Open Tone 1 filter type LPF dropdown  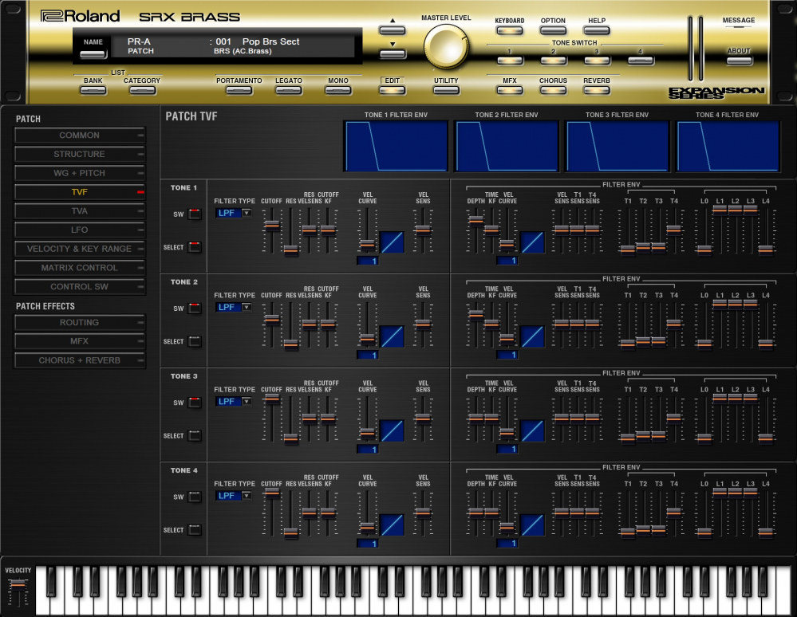233,213
